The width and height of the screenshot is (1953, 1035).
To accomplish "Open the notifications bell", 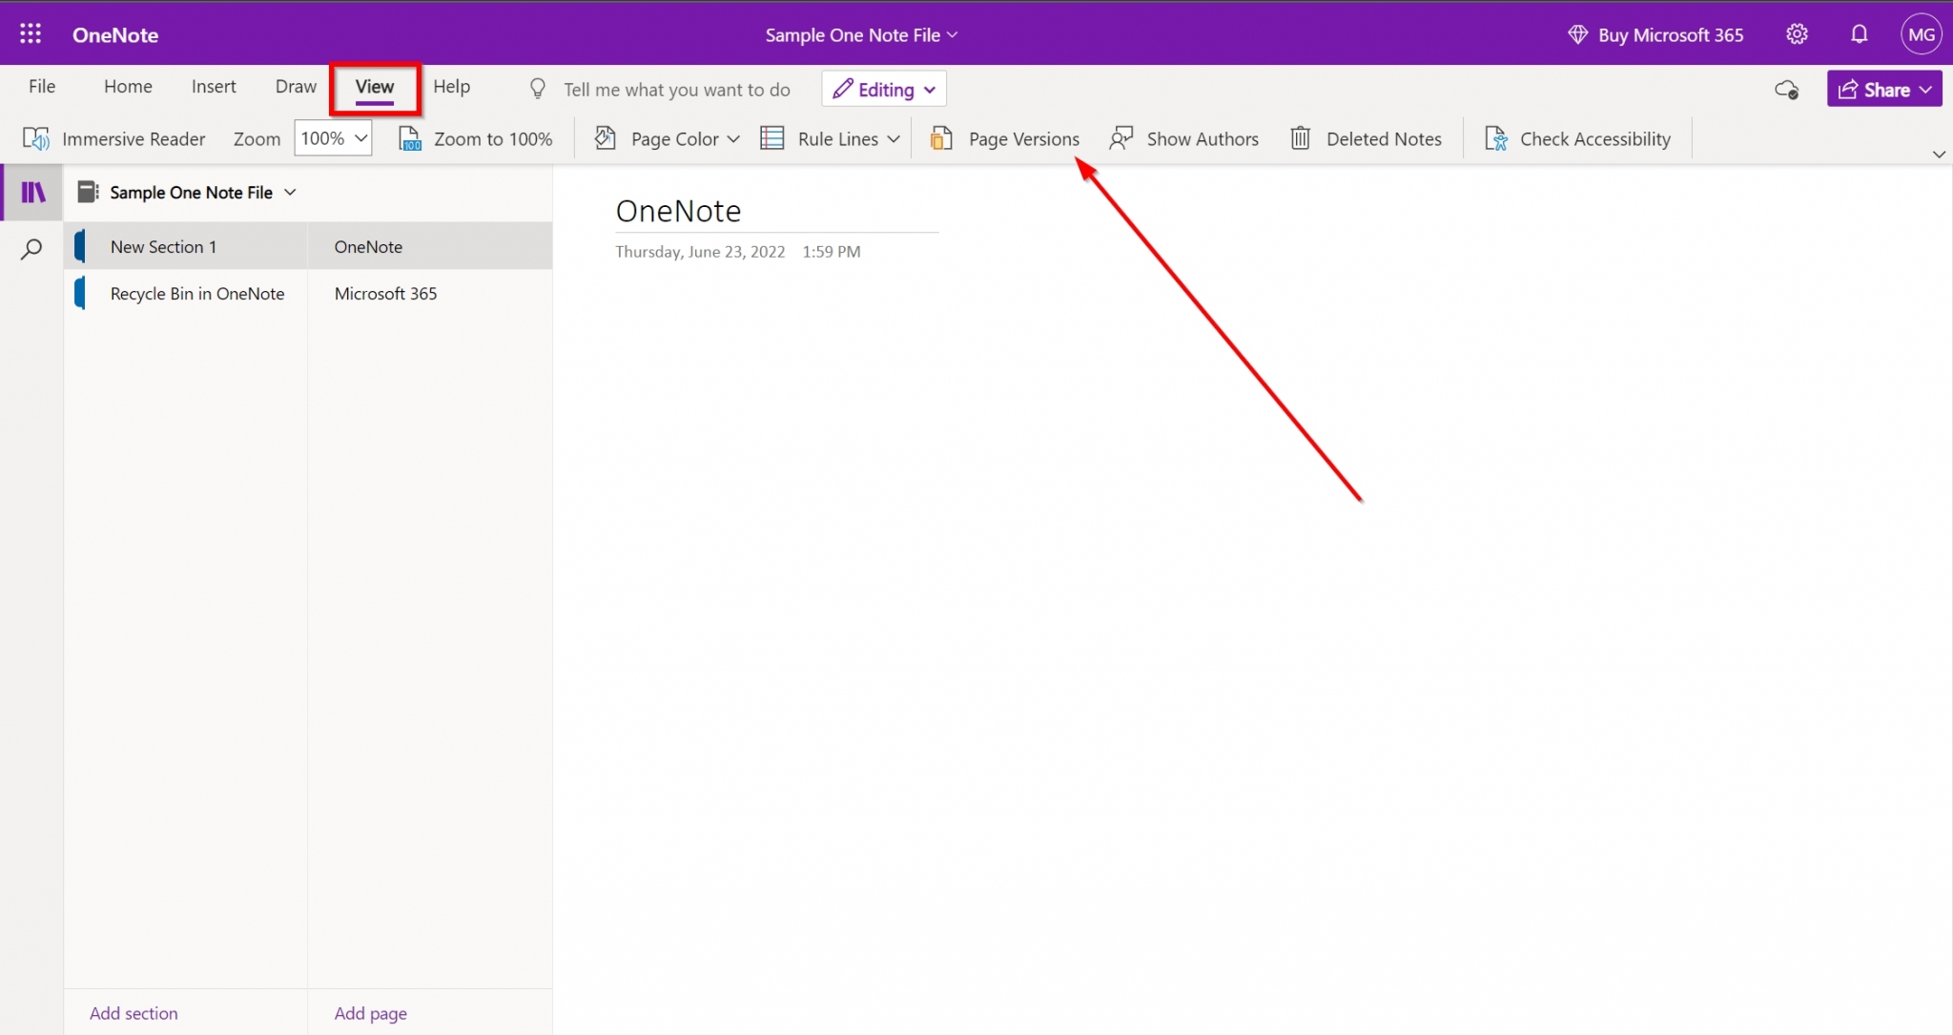I will (1858, 33).
